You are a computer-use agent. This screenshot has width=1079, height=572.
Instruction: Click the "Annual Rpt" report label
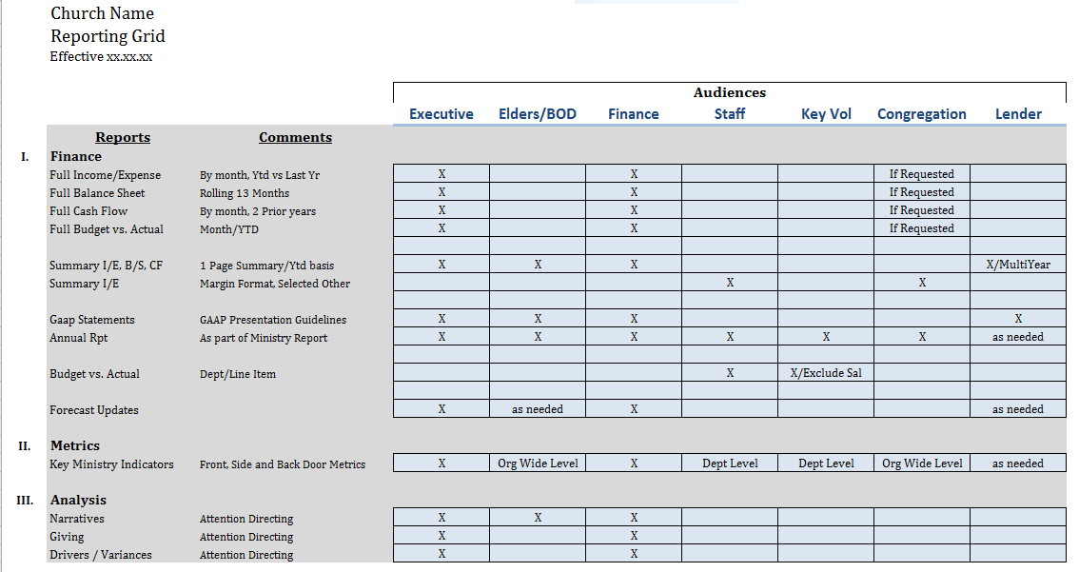pos(78,338)
